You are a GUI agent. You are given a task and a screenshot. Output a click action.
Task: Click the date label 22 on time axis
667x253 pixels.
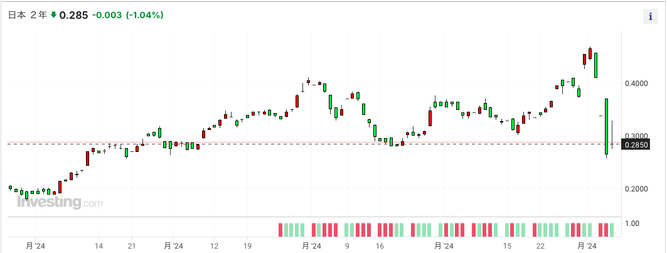541,246
